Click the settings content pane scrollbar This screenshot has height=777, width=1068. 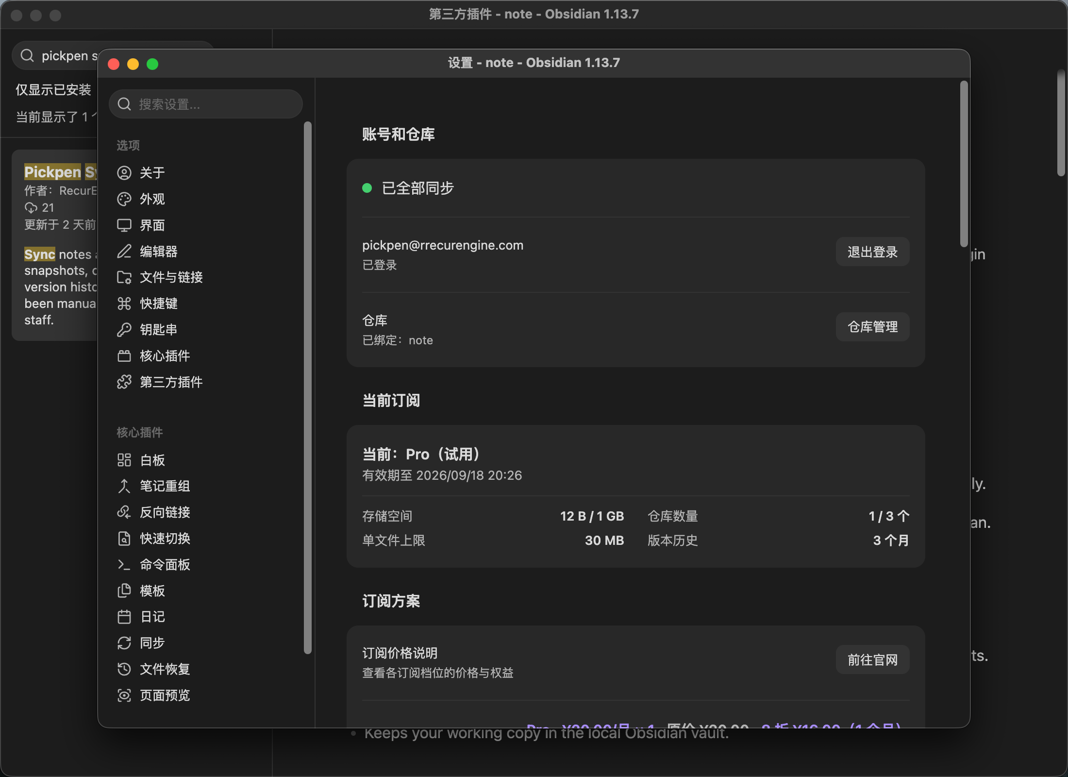[x=964, y=164]
